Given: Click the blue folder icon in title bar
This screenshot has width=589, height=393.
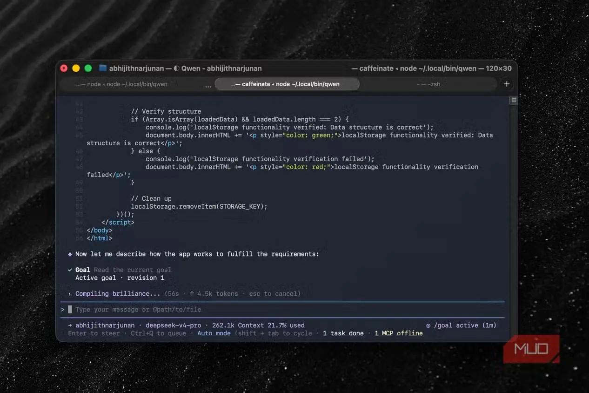Looking at the screenshot, I should pyautogui.click(x=103, y=68).
